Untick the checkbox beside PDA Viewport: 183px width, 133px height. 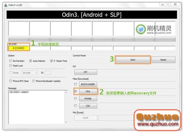tap(75, 91)
